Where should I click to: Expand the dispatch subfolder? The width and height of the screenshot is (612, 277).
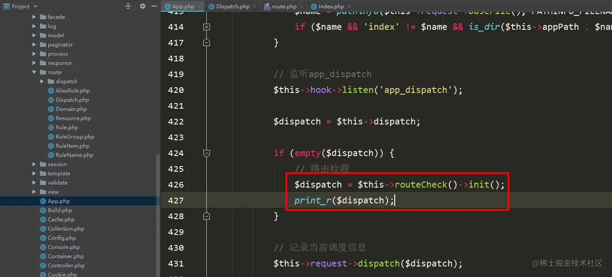point(42,82)
